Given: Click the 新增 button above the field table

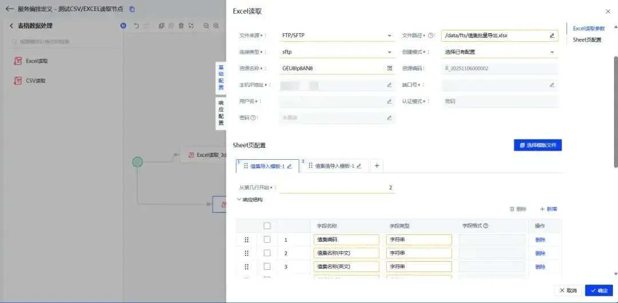Looking at the screenshot, I should 549,209.
